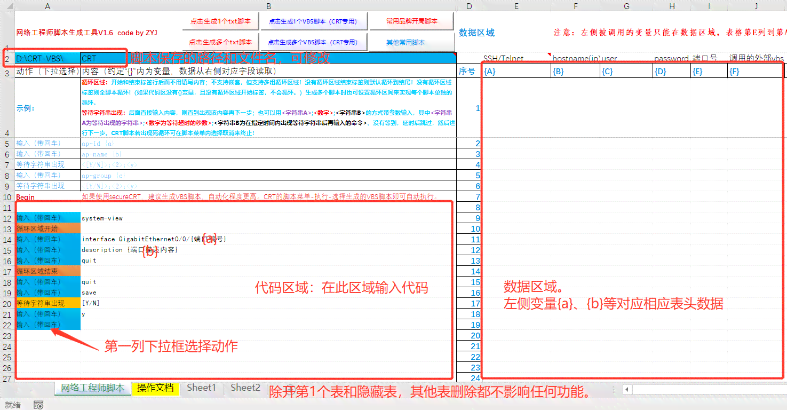This screenshot has height=410, width=787.
Task: Click 点击生成多个txt脚本 button
Action: click(x=220, y=42)
